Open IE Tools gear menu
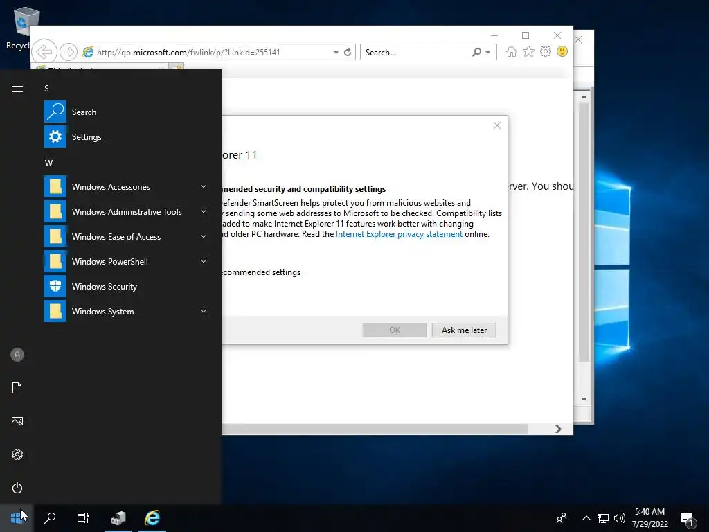The width and height of the screenshot is (709, 532). (546, 51)
